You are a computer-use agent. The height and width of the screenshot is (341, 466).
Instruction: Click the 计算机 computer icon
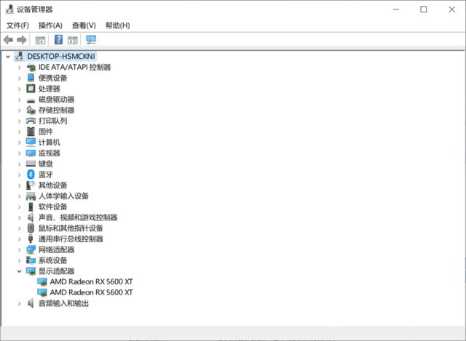click(x=31, y=143)
